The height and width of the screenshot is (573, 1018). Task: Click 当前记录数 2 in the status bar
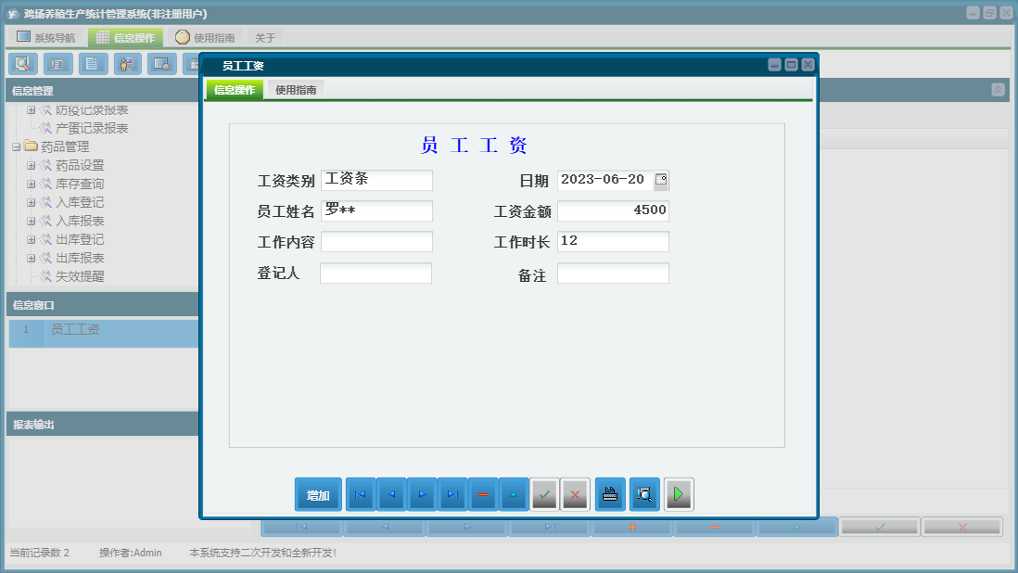coord(40,553)
